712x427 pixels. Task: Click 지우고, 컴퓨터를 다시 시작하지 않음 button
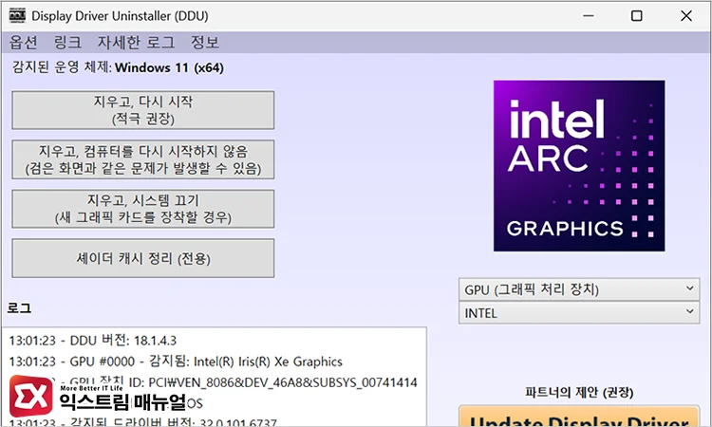pos(143,159)
